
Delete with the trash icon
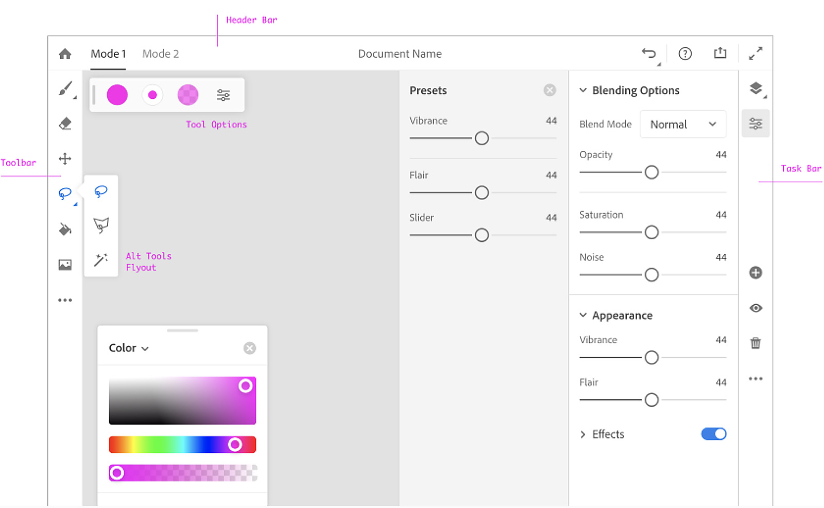pos(756,343)
